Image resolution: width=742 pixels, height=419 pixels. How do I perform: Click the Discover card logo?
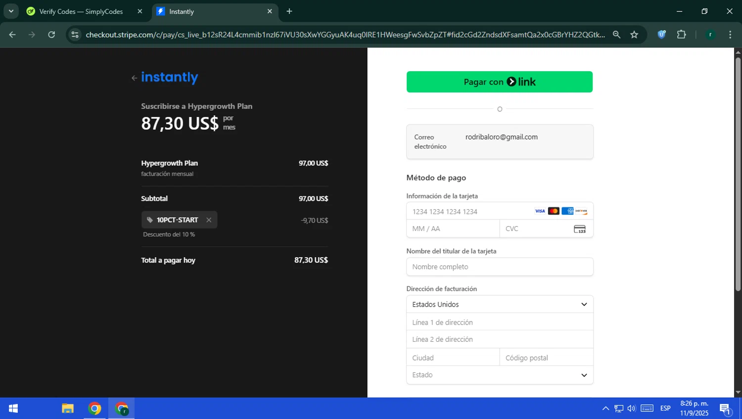coord(581,211)
